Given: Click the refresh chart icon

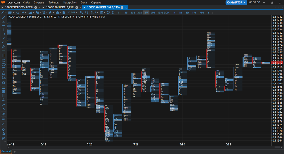Looking at the screenshot, I should click(x=108, y=12).
